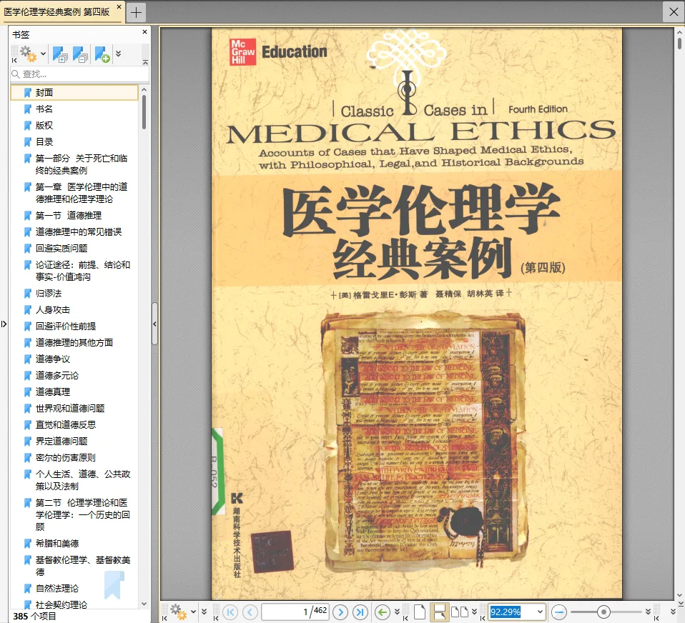Open the 封面 bookmark
This screenshot has height=623, width=685.
tap(74, 93)
